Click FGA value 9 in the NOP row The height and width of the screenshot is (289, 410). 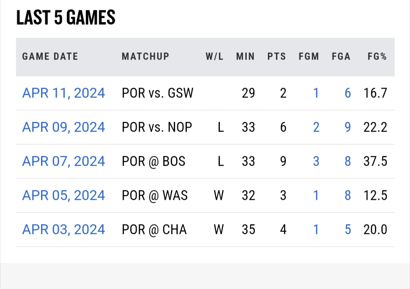click(348, 127)
